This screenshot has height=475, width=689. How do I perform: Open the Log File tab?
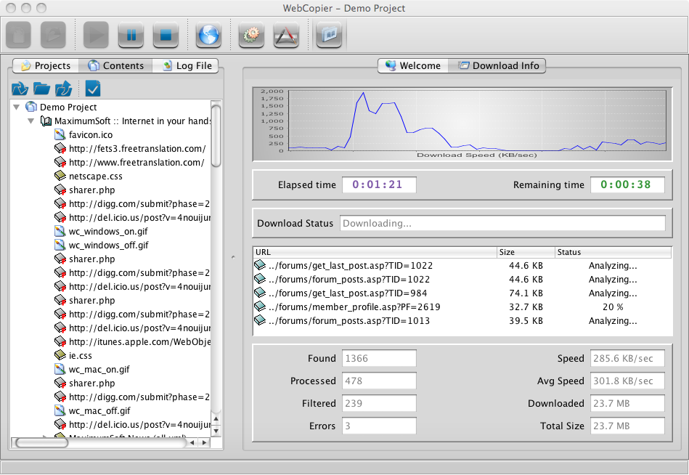tap(186, 66)
